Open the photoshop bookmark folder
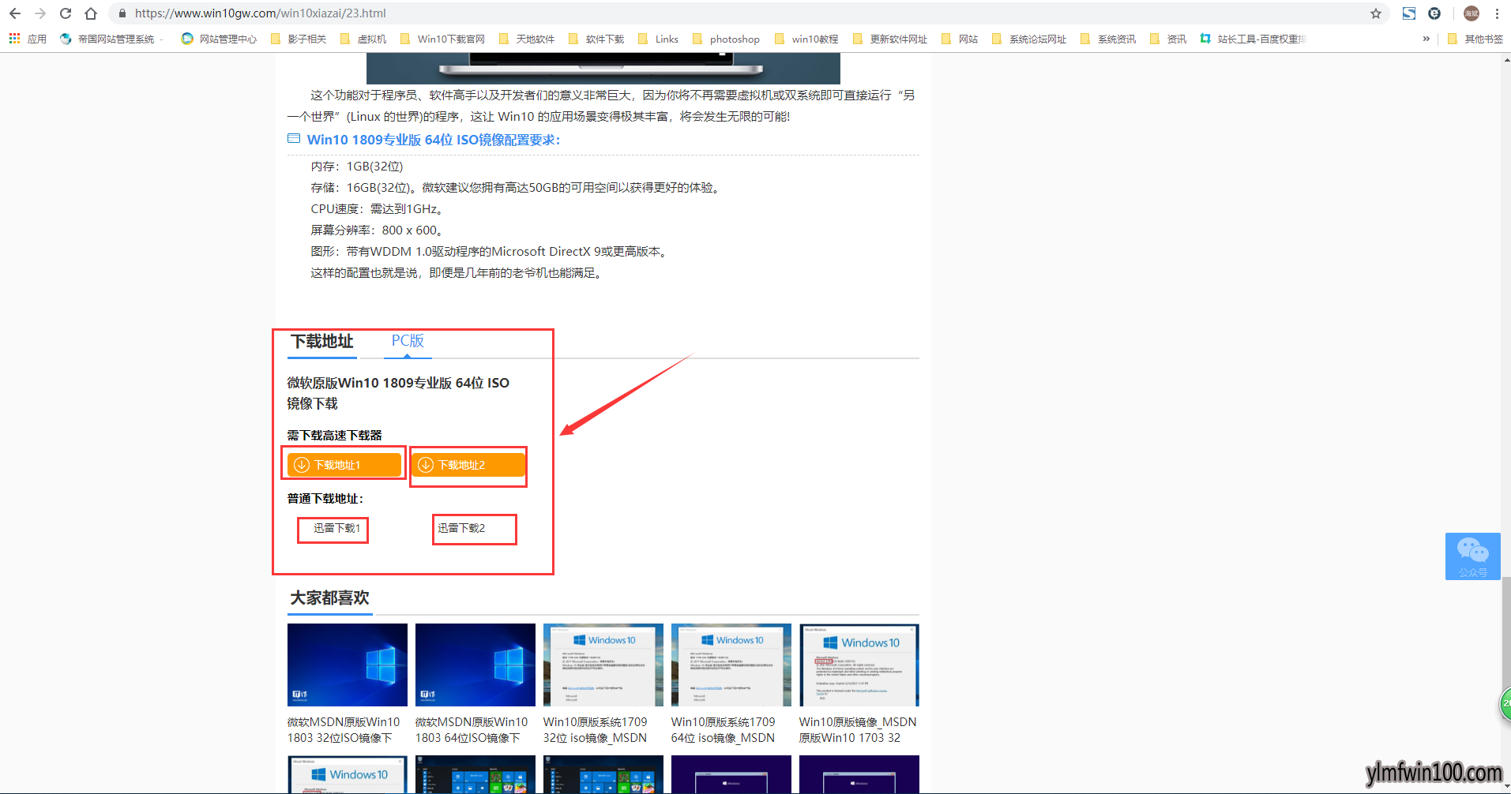 click(726, 39)
